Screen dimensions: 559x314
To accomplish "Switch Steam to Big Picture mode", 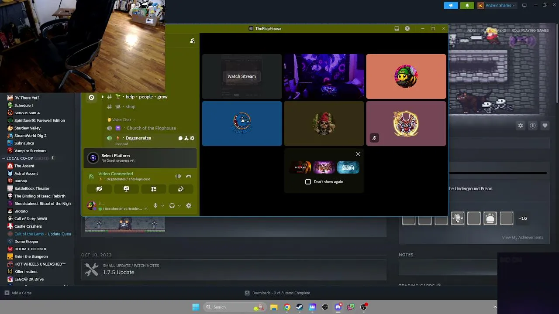I will [524, 5].
